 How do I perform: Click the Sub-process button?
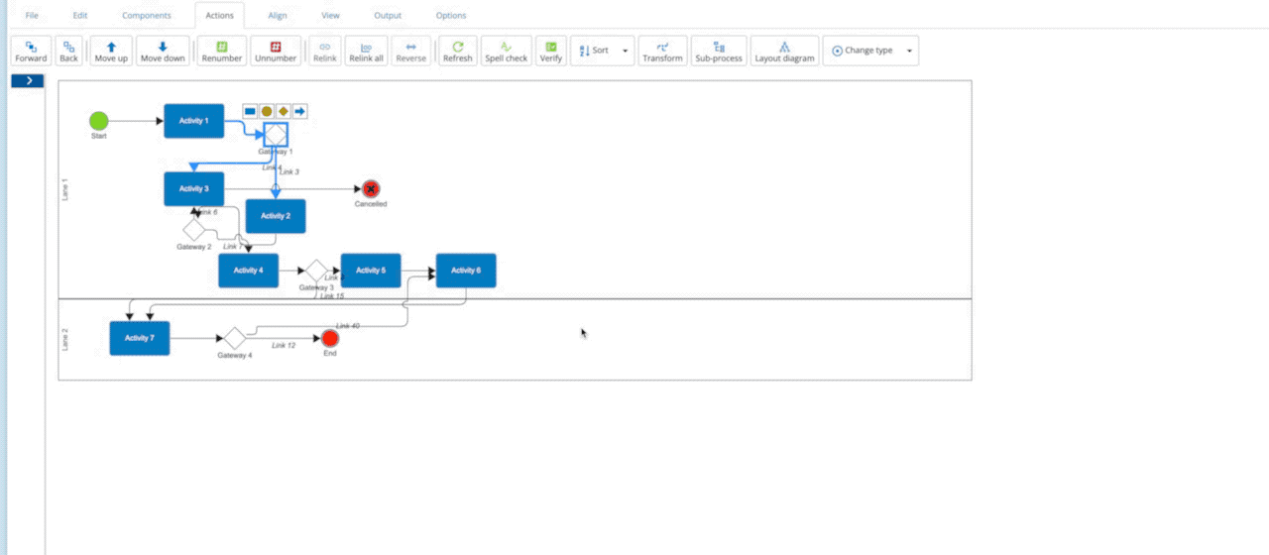pos(719,52)
